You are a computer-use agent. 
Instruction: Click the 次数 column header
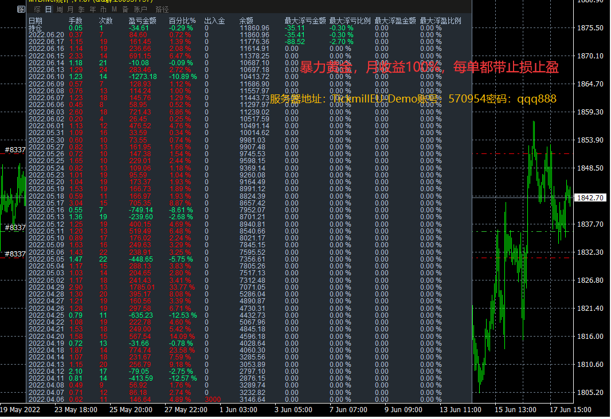coord(105,21)
